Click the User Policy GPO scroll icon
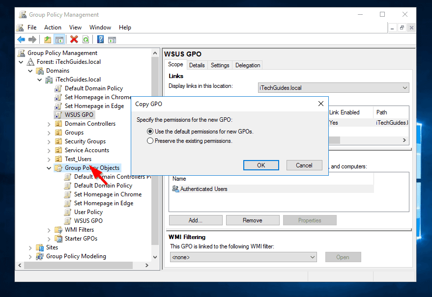This screenshot has width=432, height=297. click(67, 212)
